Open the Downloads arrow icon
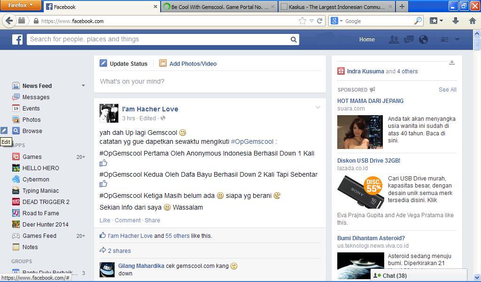 coord(456,21)
